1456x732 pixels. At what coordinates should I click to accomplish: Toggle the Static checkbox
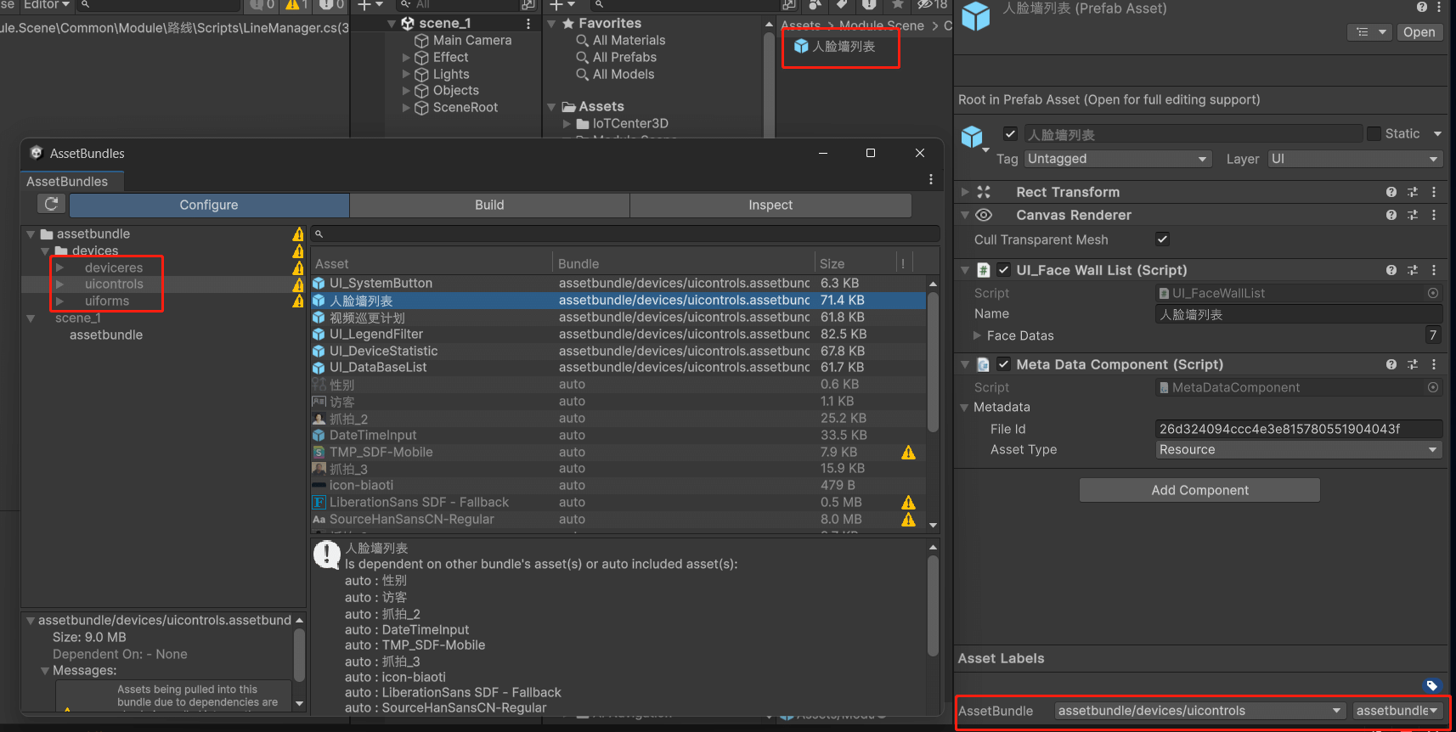pyautogui.click(x=1374, y=134)
